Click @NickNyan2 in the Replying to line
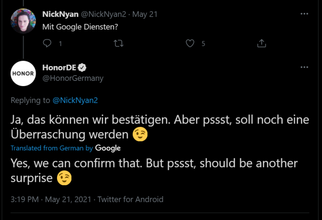Image resolution: width=322 pixels, height=220 pixels. (x=75, y=100)
